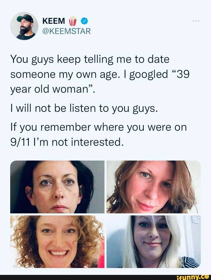
Task: Open the curly-haired smiling woman photo
Action: coord(57,242)
